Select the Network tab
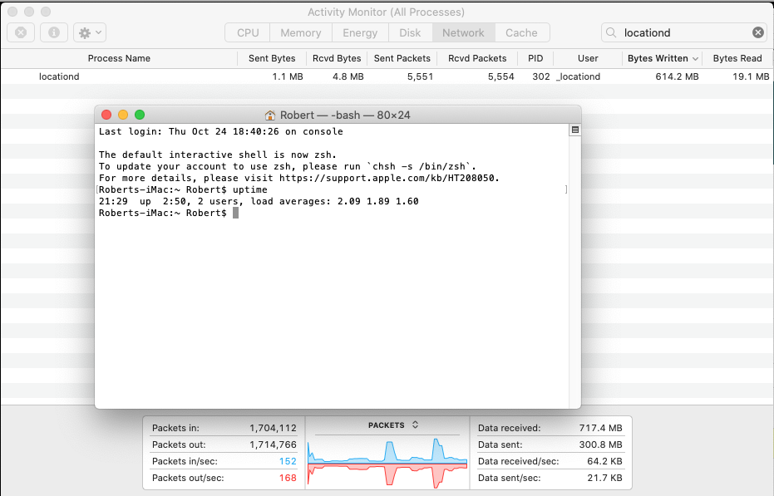This screenshot has height=496, width=774. pyautogui.click(x=463, y=32)
